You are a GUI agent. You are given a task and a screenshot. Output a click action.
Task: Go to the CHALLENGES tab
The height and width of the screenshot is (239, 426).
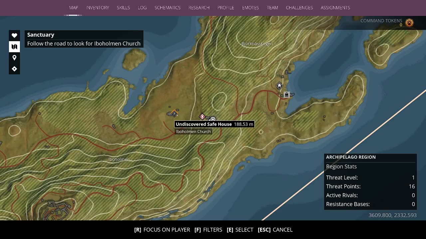tap(299, 8)
